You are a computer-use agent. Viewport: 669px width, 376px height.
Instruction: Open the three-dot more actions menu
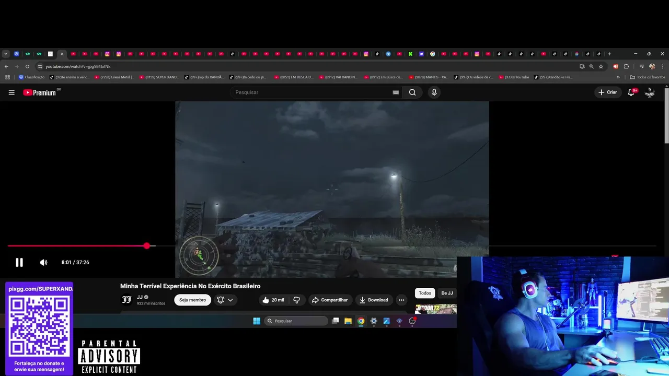tap(401, 300)
